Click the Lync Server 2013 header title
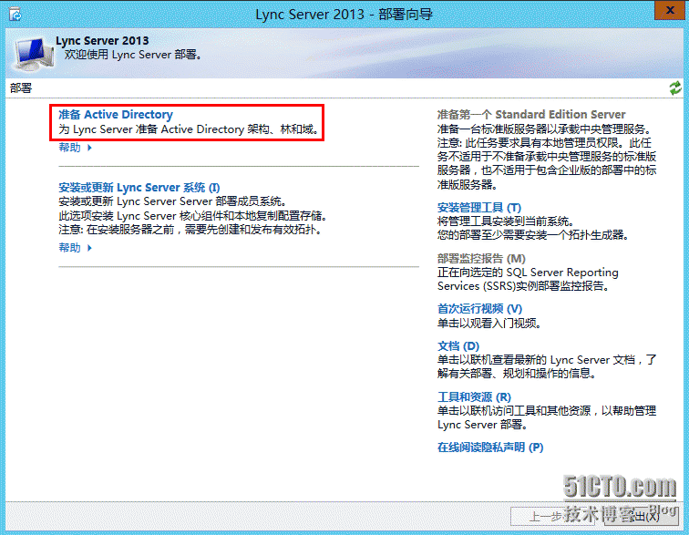This screenshot has width=689, height=535. click(x=102, y=40)
